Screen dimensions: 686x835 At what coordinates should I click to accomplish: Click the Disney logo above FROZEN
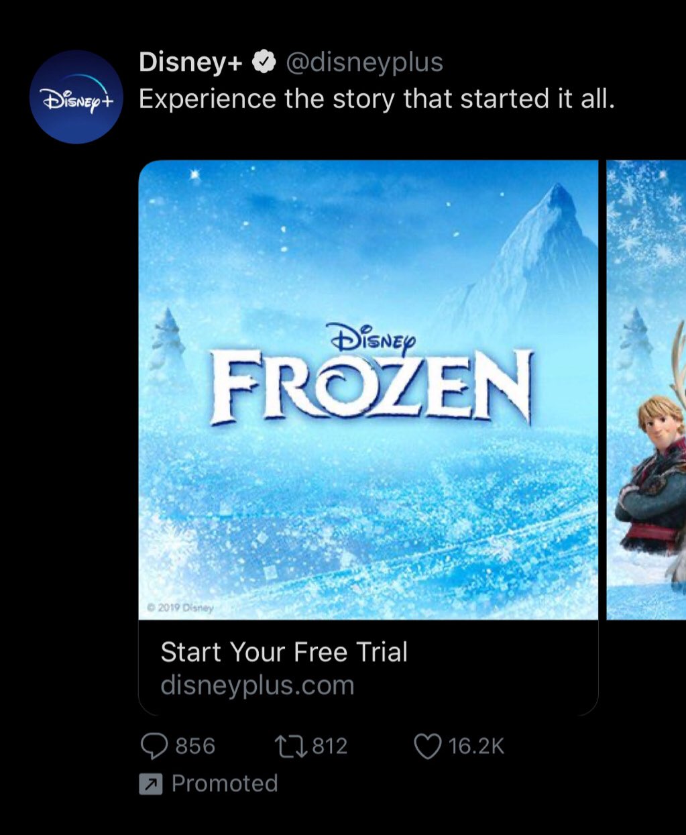(x=371, y=339)
